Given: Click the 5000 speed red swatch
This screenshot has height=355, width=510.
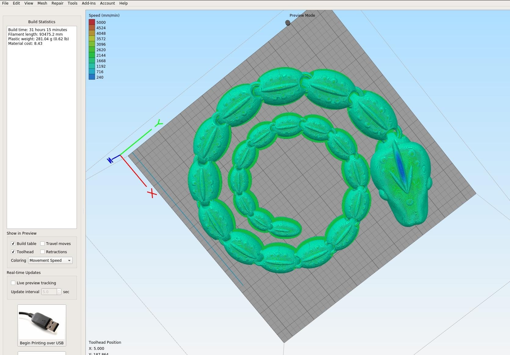Looking at the screenshot, I should 92,22.
